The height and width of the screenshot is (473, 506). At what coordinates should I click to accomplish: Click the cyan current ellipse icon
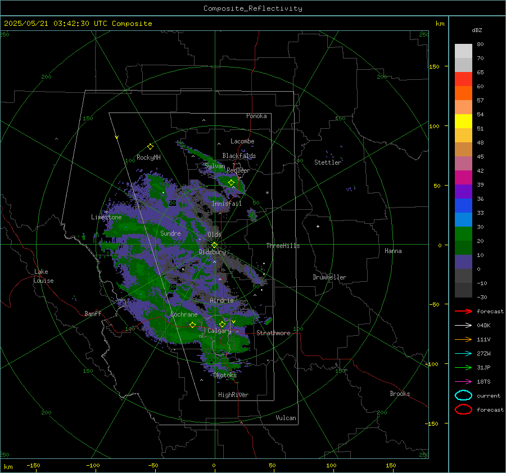tap(463, 395)
